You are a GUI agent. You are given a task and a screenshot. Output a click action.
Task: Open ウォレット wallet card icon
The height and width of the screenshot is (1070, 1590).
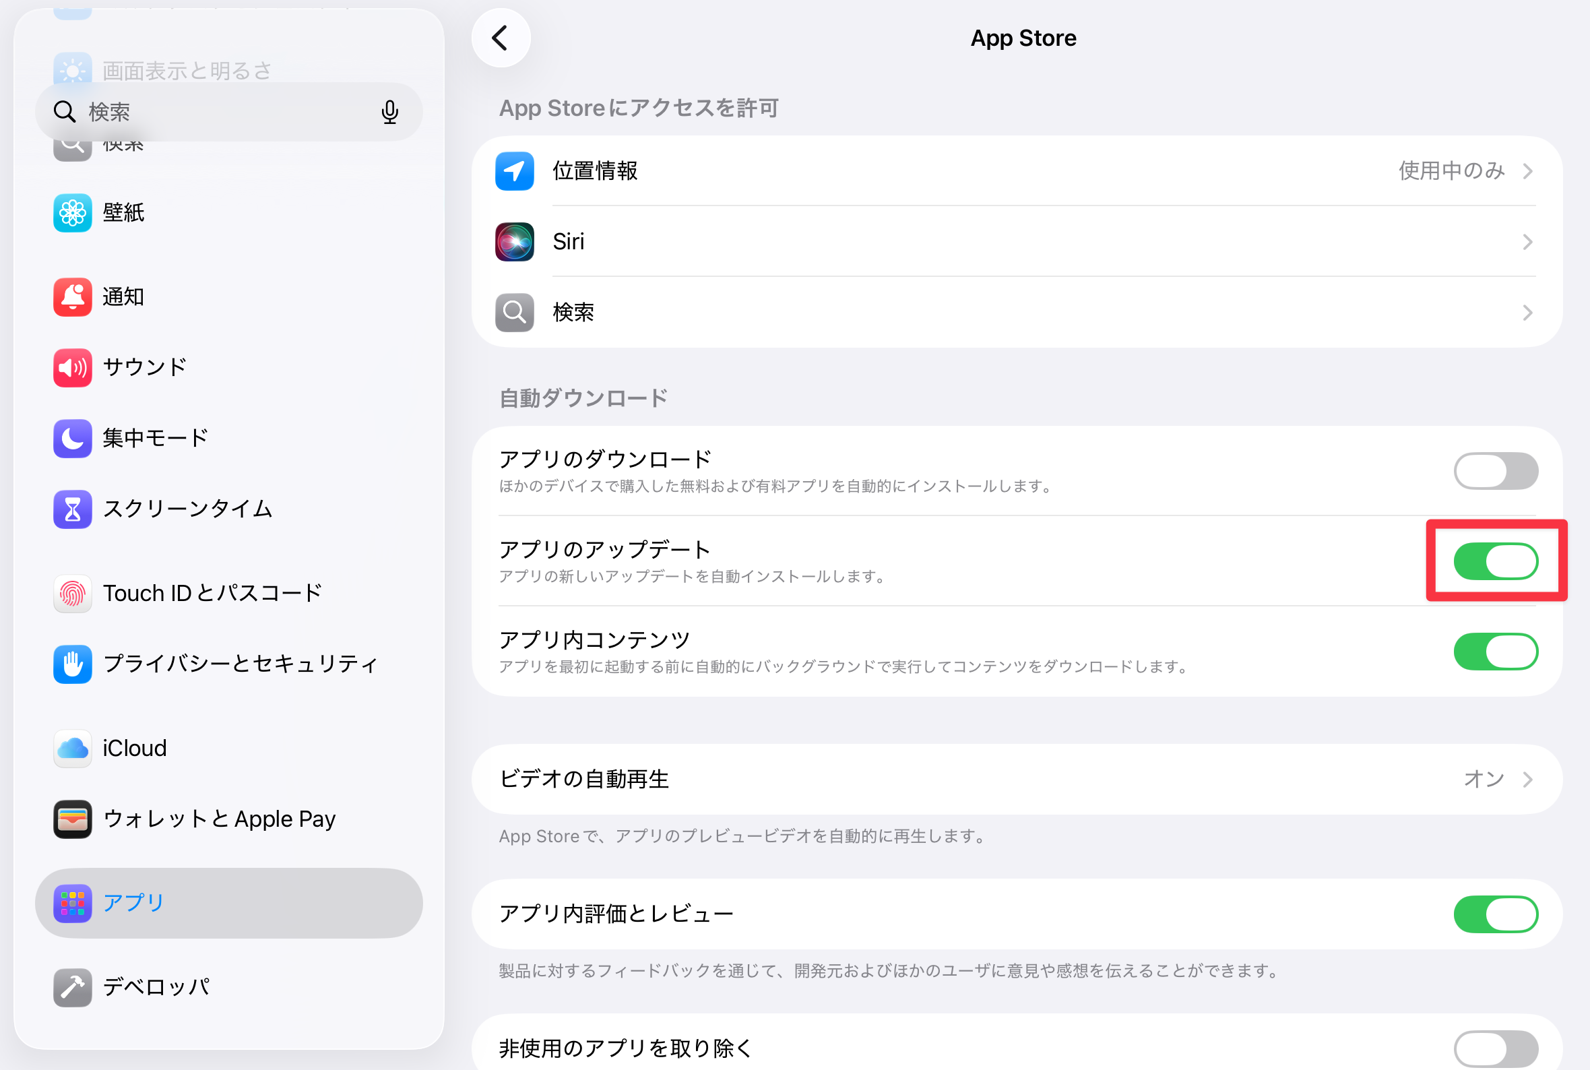[73, 819]
